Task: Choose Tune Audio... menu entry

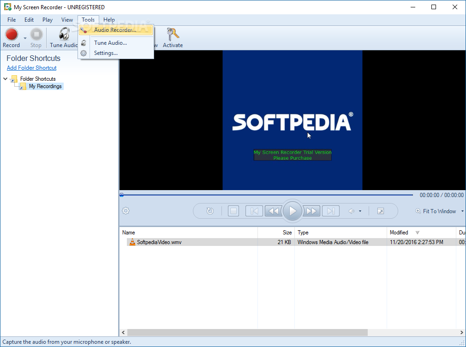Action: pos(116,43)
